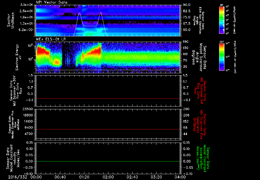Click the "MU Scanner +30V Raw Data" axis title

(x=16, y=91)
